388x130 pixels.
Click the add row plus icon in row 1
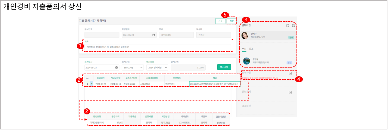pyautogui.click(x=92, y=84)
